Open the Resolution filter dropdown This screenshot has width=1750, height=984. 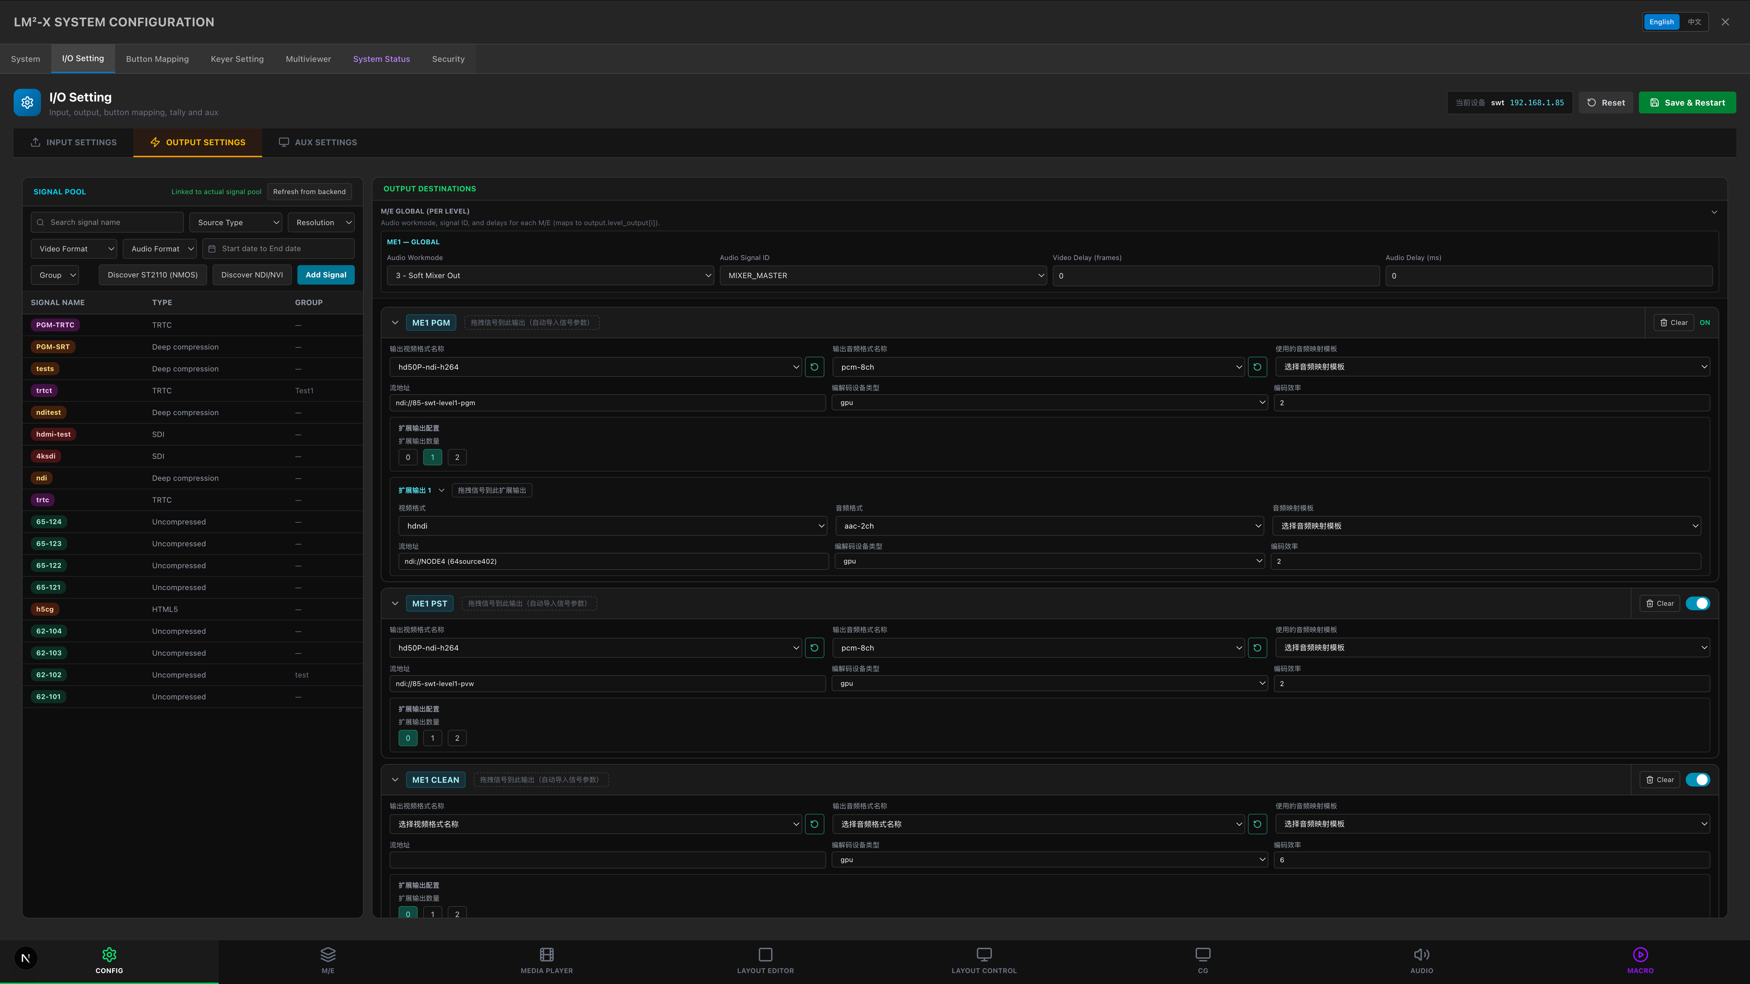[x=321, y=222]
